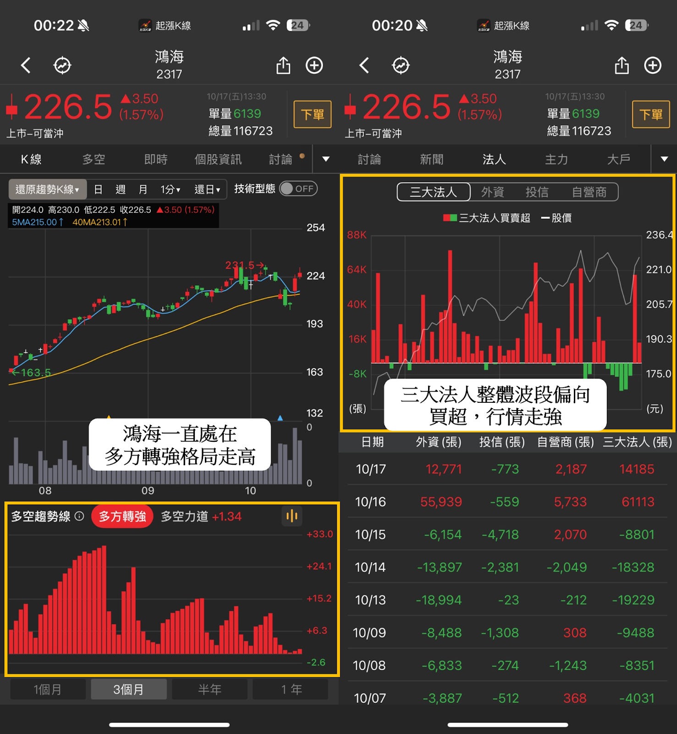The height and width of the screenshot is (734, 677).
Task: Tap 10/14 自營商 value -2,049
Action: [567, 567]
